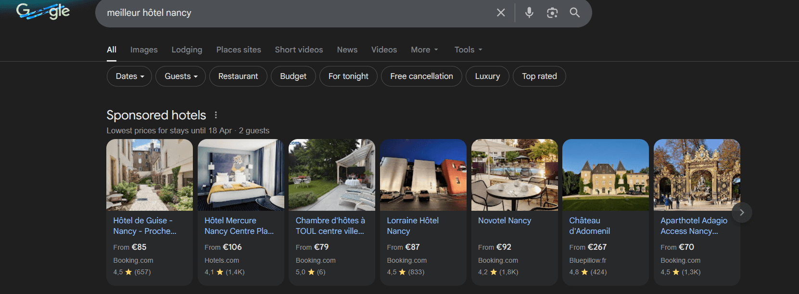This screenshot has width=799, height=294.
Task: Open the Sponsored hotels three-dot menu
Action: [x=216, y=115]
